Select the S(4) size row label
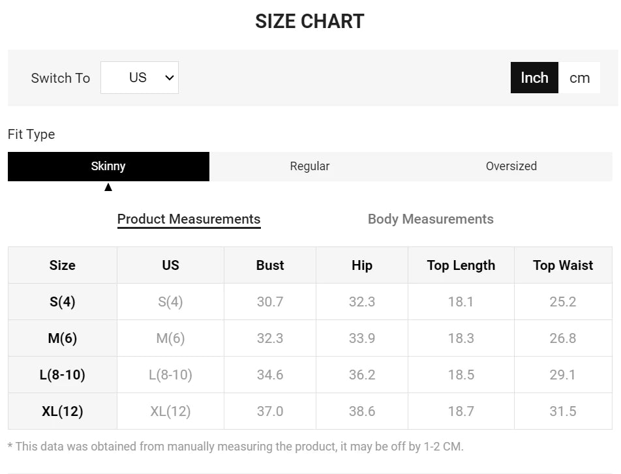 (x=63, y=302)
